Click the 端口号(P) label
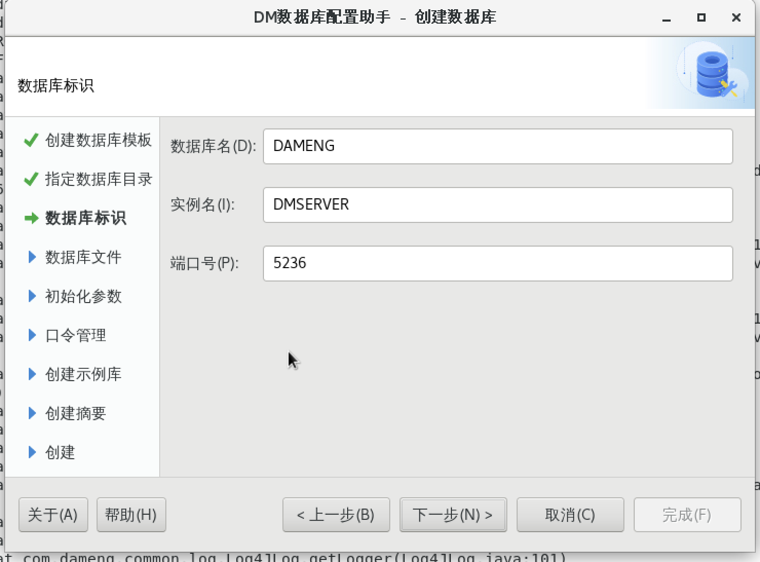 coord(204,264)
